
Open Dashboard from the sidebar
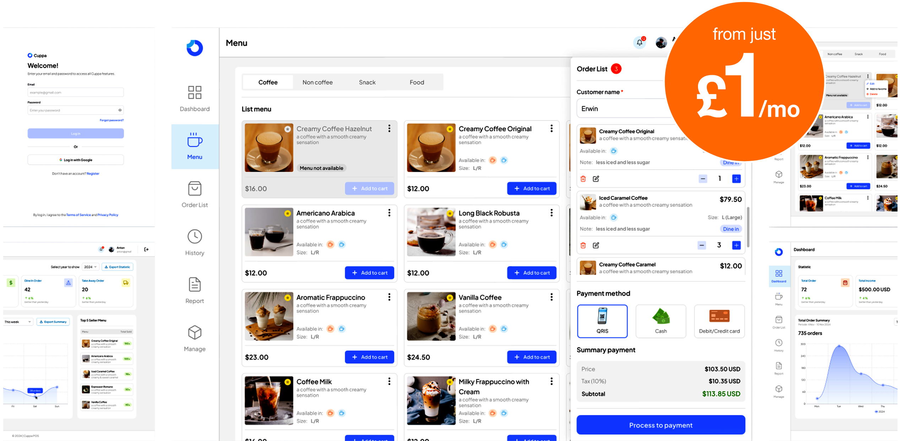[x=195, y=98]
